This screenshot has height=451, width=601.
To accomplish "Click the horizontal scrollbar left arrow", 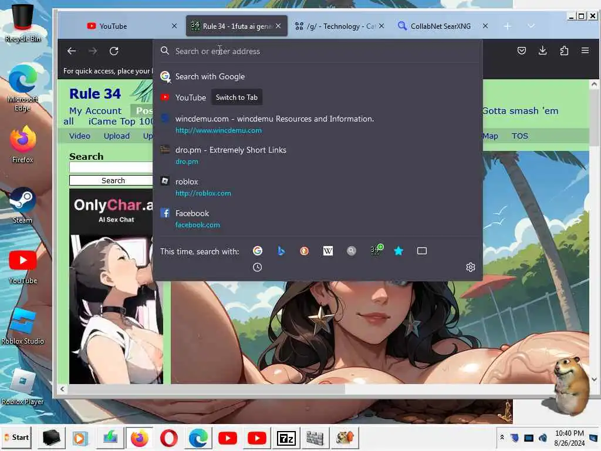I will (62, 389).
